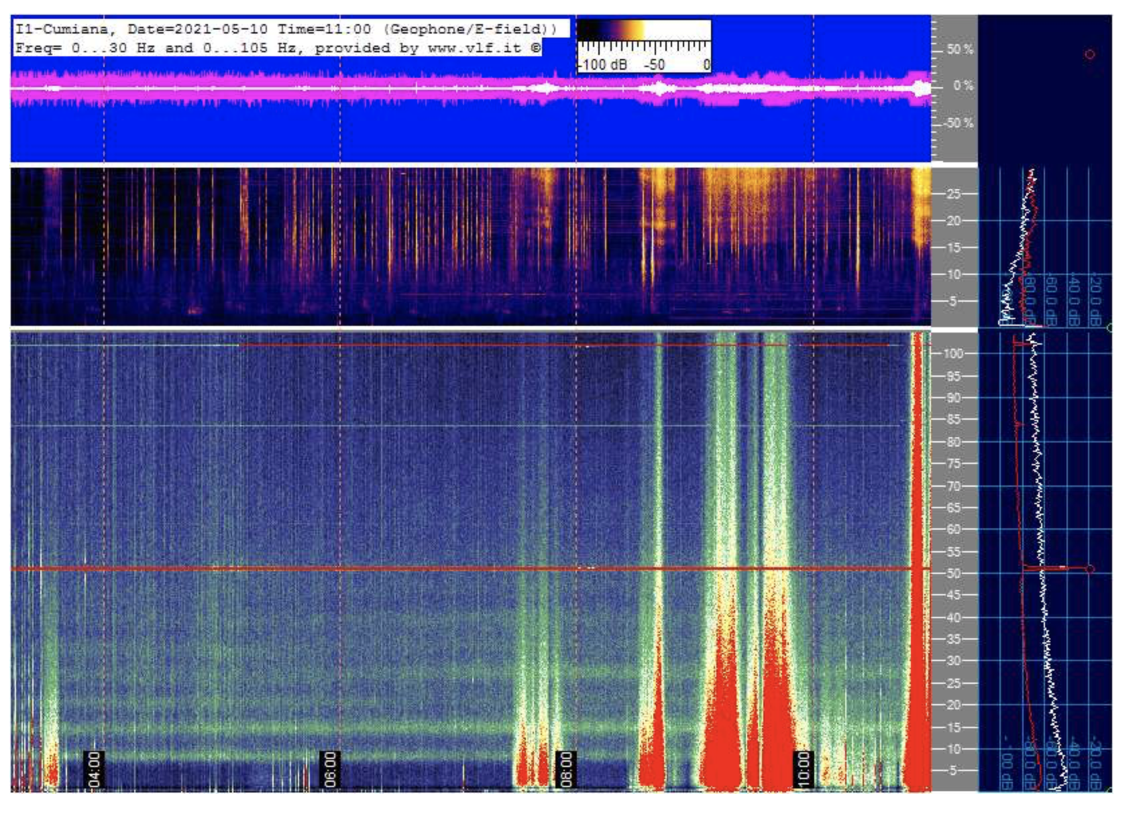Click the 45 Hz tick on the E-field axis
The width and height of the screenshot is (1147, 818).
(x=953, y=595)
